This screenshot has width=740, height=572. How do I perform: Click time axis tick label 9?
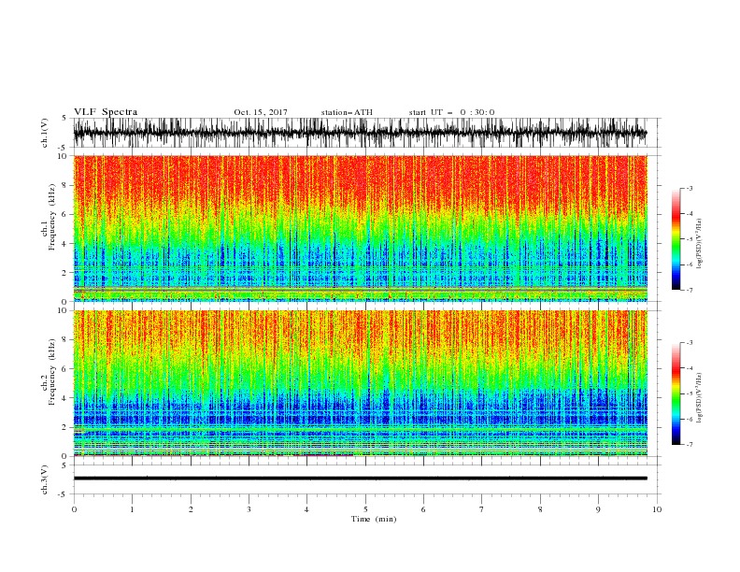point(598,509)
